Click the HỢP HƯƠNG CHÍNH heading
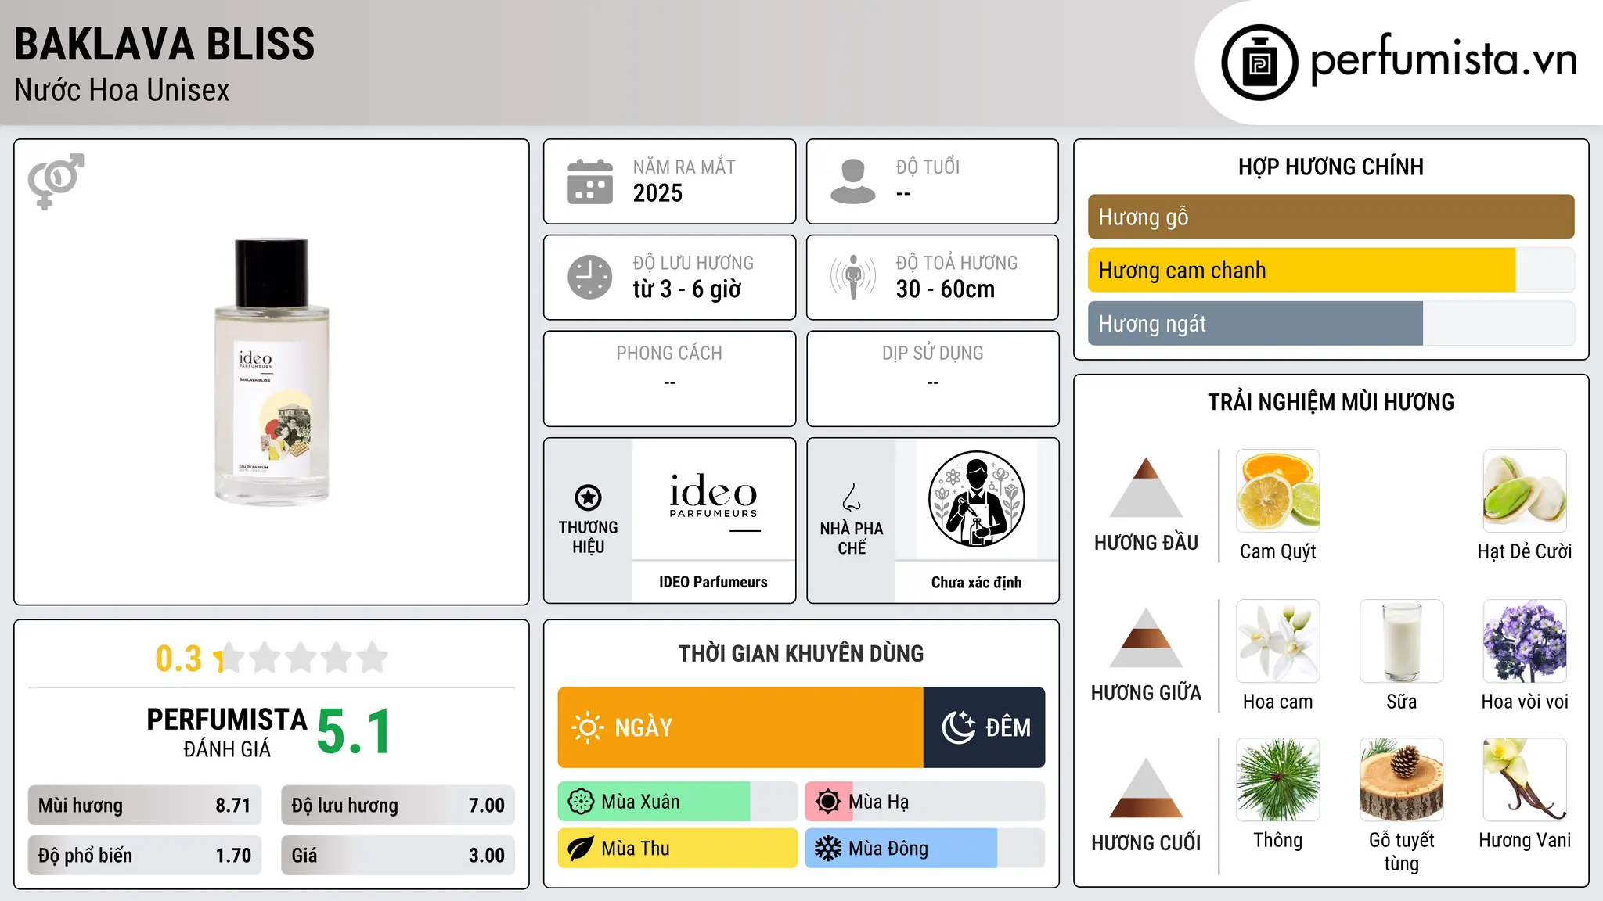This screenshot has height=901, width=1603. pyautogui.click(x=1331, y=167)
